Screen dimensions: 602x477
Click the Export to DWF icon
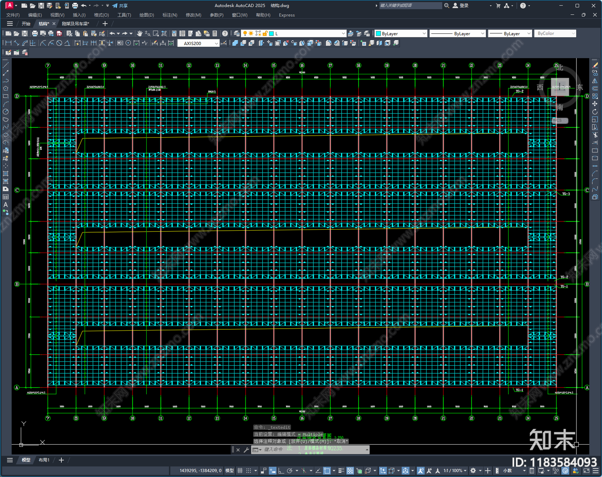coord(59,33)
